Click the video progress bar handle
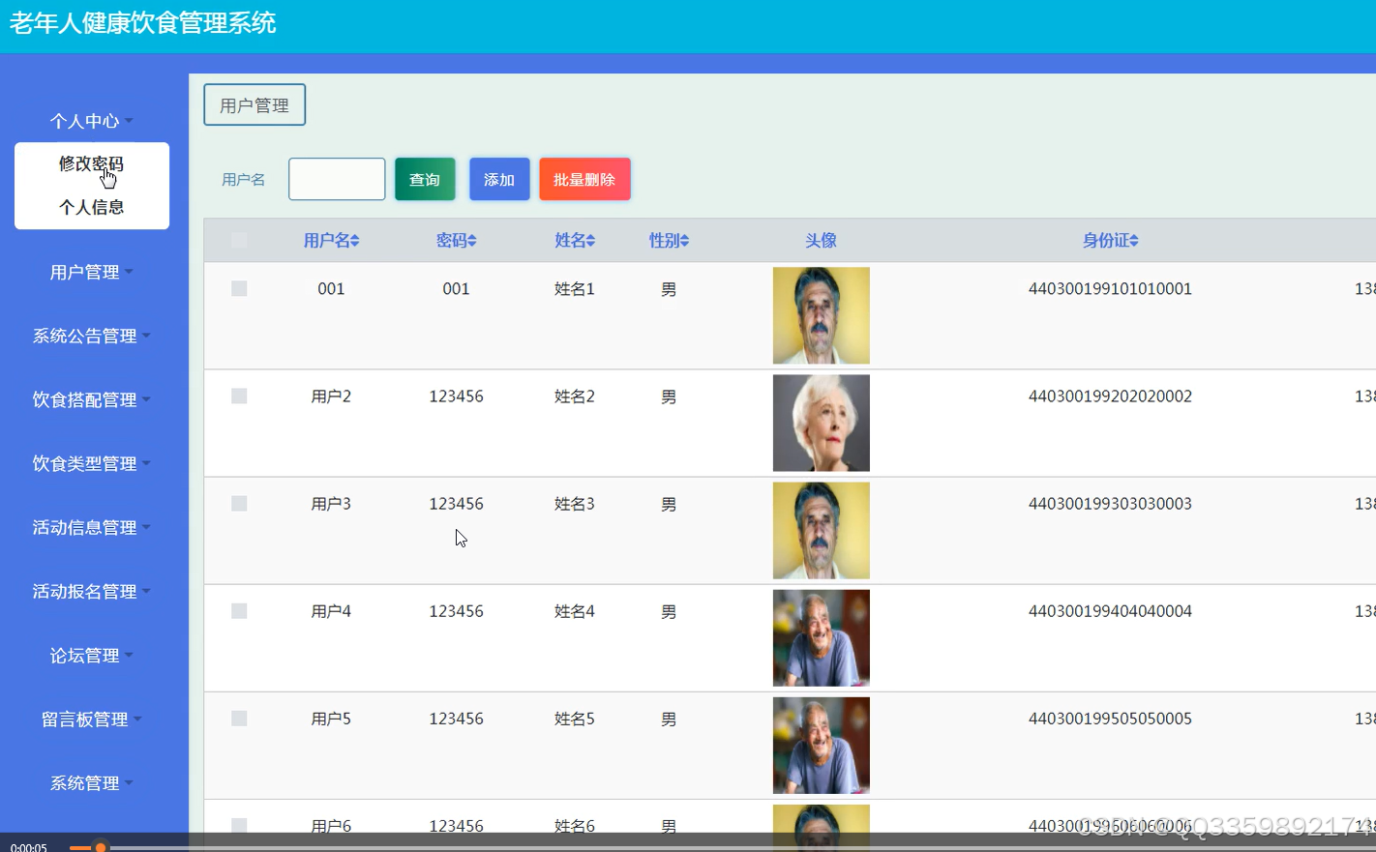This screenshot has width=1376, height=852. pyautogui.click(x=100, y=848)
